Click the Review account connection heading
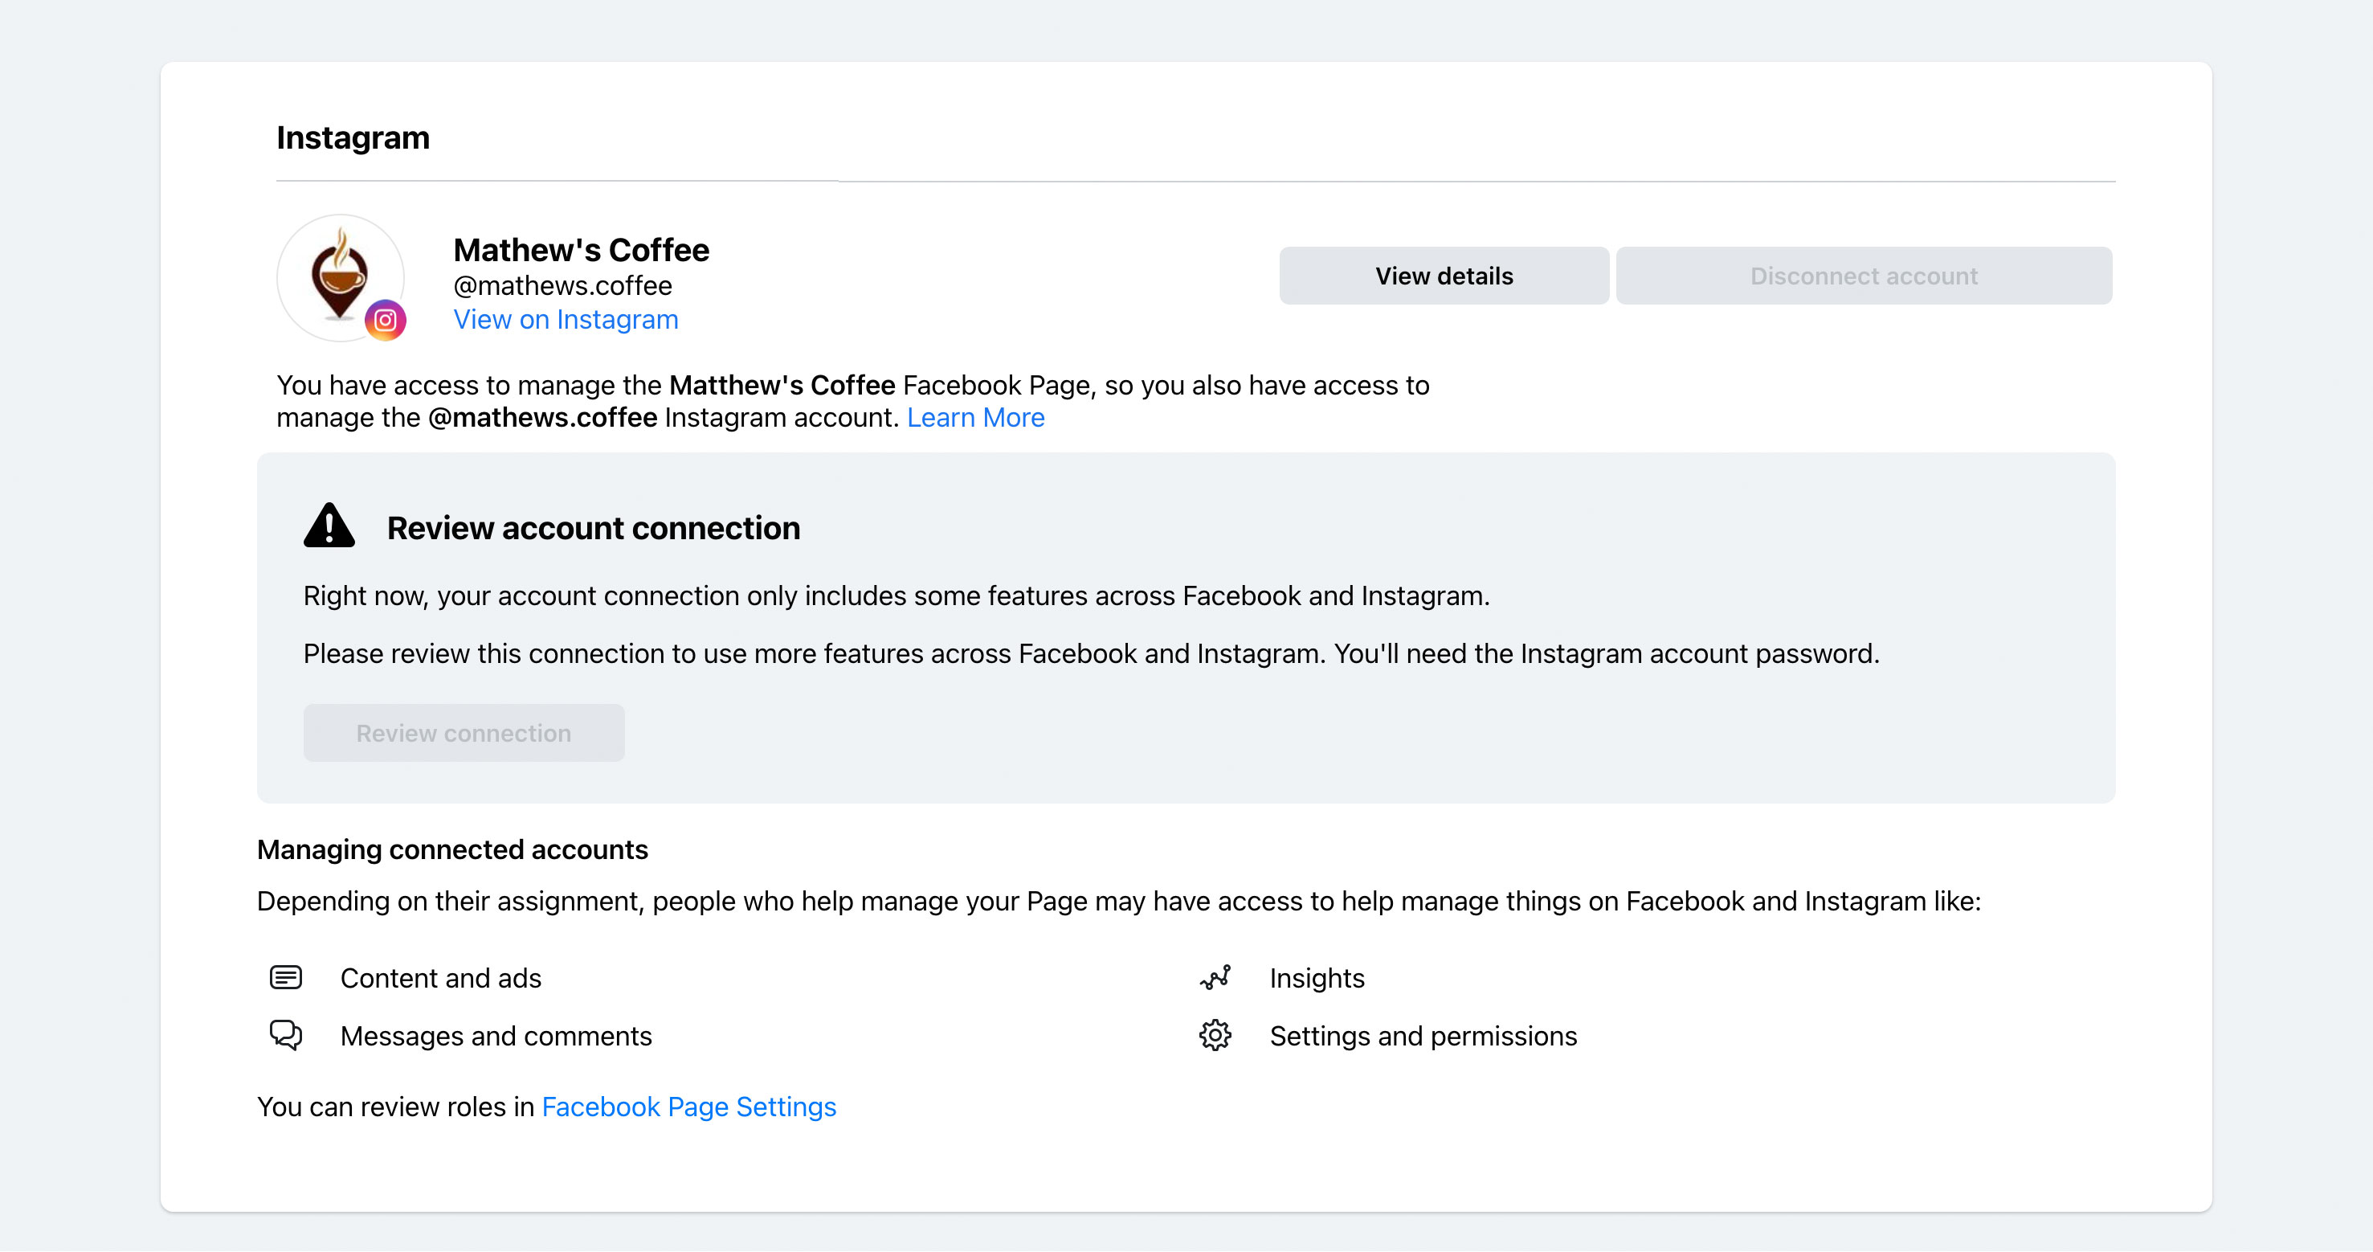The width and height of the screenshot is (2373, 1252). tap(593, 528)
